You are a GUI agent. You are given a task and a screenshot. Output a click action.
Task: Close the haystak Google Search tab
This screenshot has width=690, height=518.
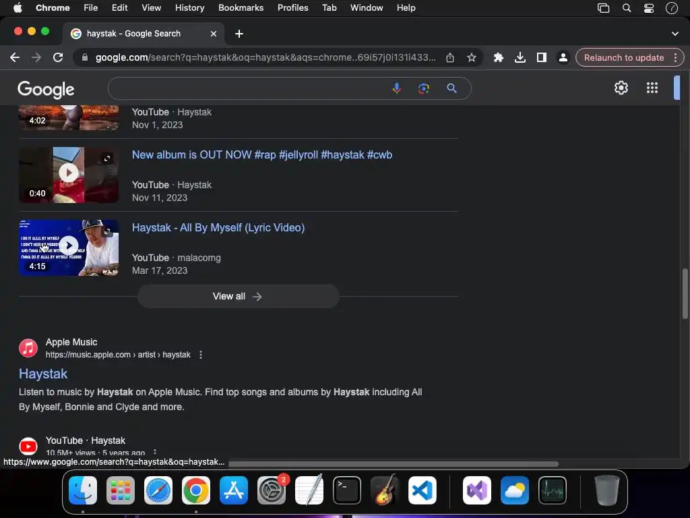[x=214, y=34]
